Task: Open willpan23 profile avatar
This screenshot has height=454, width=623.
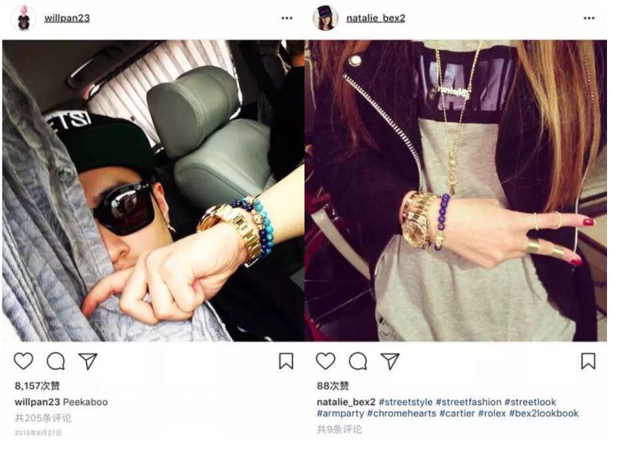Action: click(x=23, y=18)
